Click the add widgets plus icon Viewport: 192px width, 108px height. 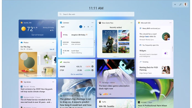[175, 4]
